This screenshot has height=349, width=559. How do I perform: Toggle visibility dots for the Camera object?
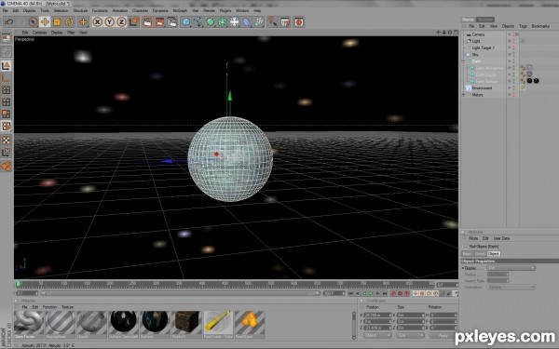point(513,34)
